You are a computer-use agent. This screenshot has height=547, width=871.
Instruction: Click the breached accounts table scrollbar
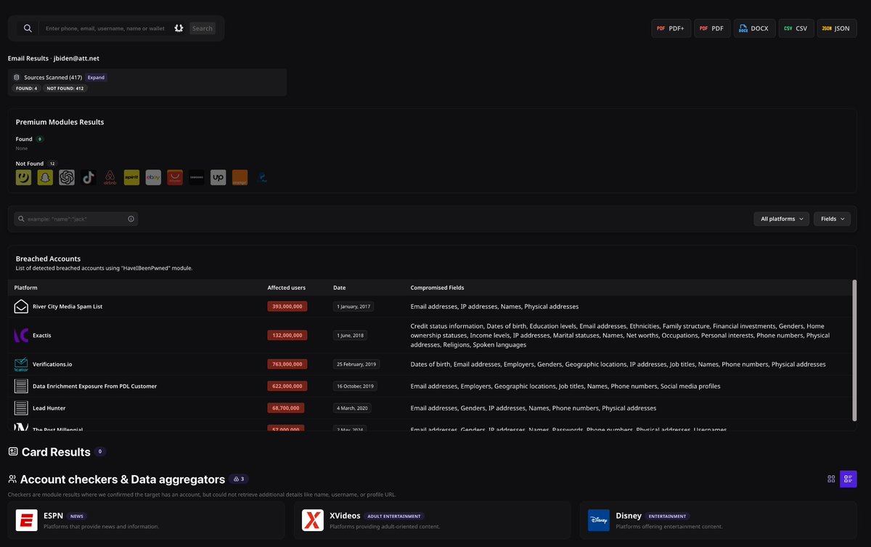tap(854, 349)
